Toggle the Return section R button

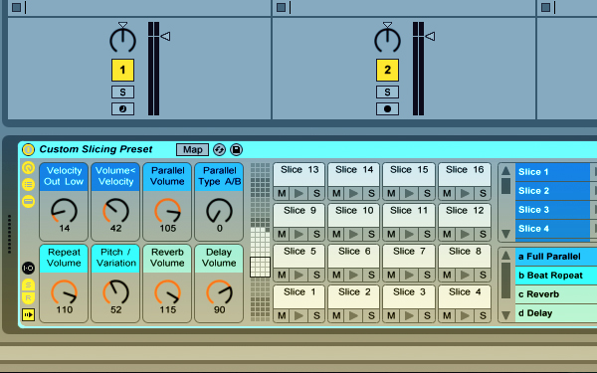[28, 297]
